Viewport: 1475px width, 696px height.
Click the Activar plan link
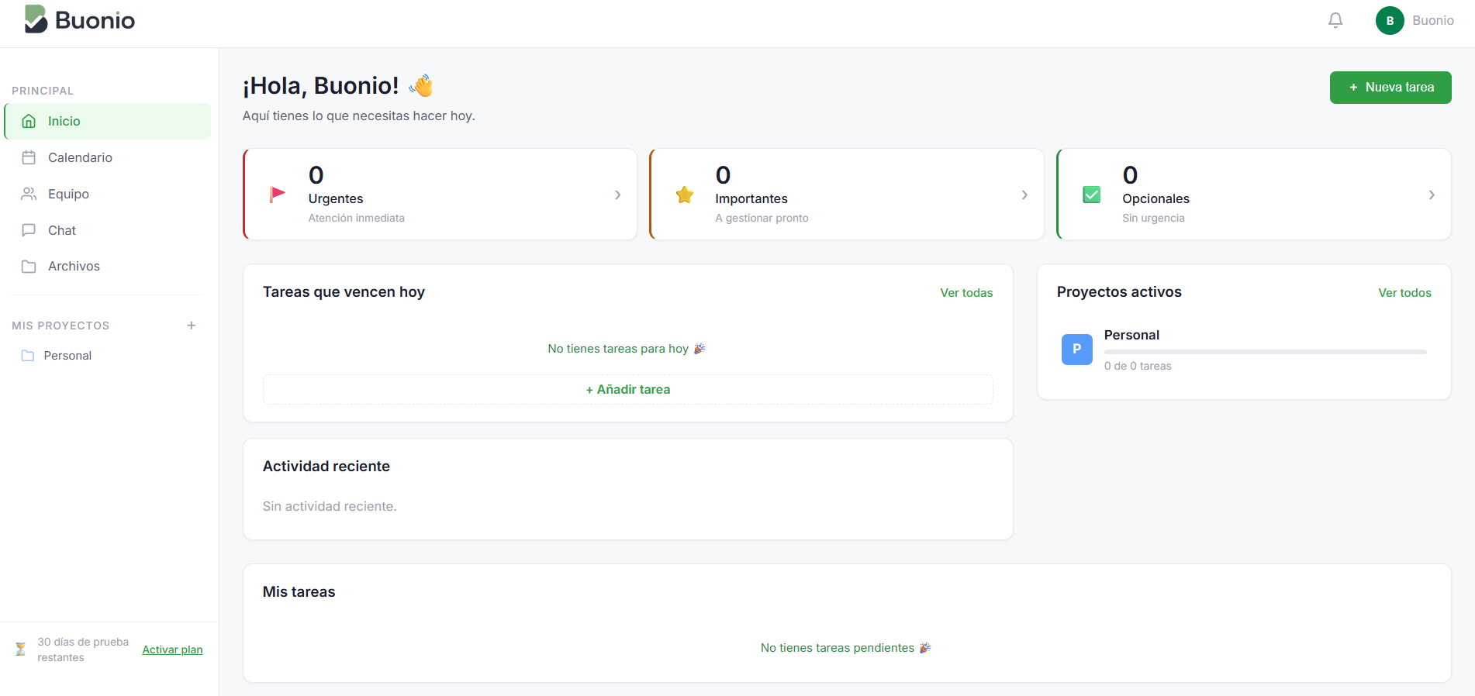coord(172,649)
